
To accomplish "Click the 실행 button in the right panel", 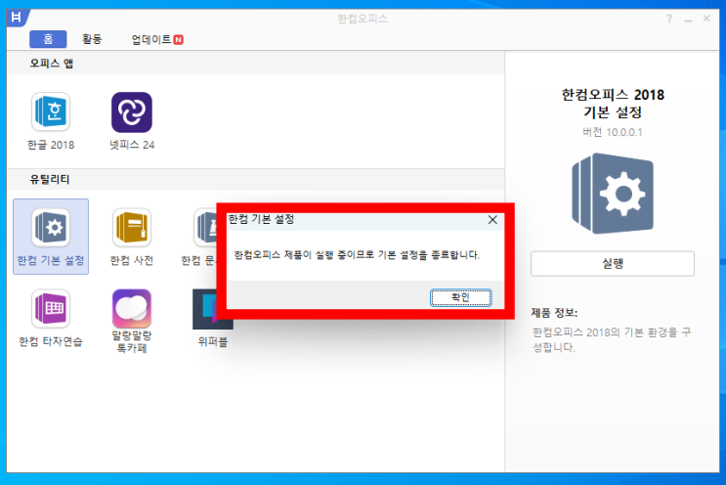I will [x=613, y=264].
